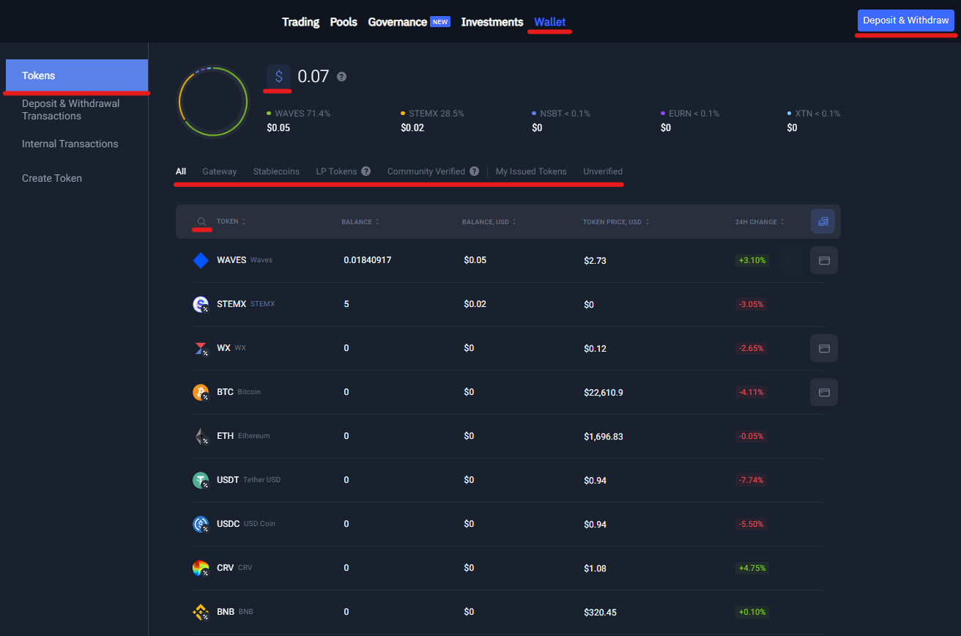Sort by TOKEN PRICE, USD header
961x636 pixels.
pyautogui.click(x=616, y=222)
